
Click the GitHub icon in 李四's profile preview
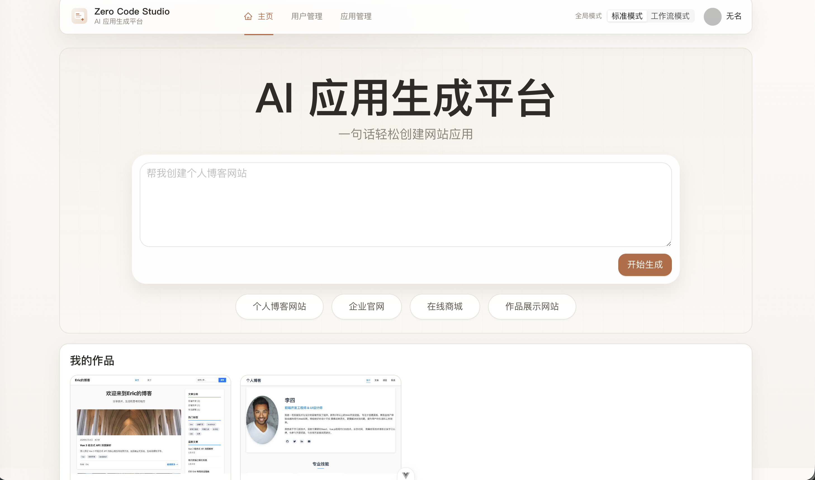287,441
